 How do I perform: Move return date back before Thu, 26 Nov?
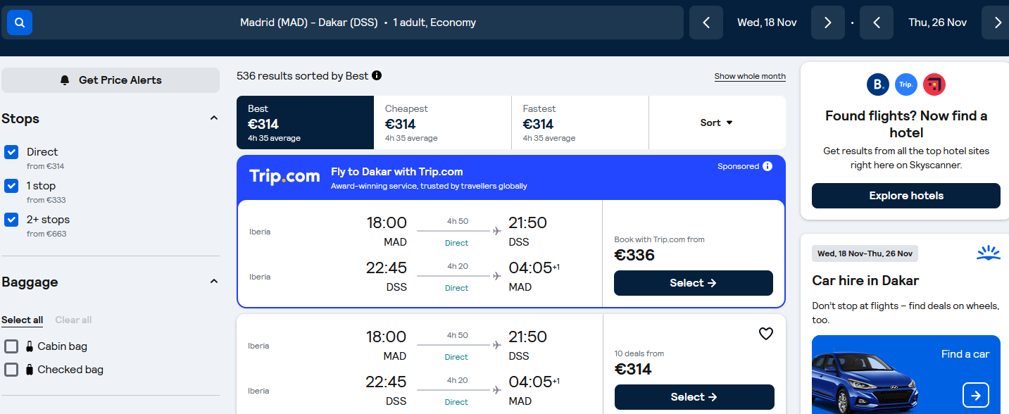877,23
